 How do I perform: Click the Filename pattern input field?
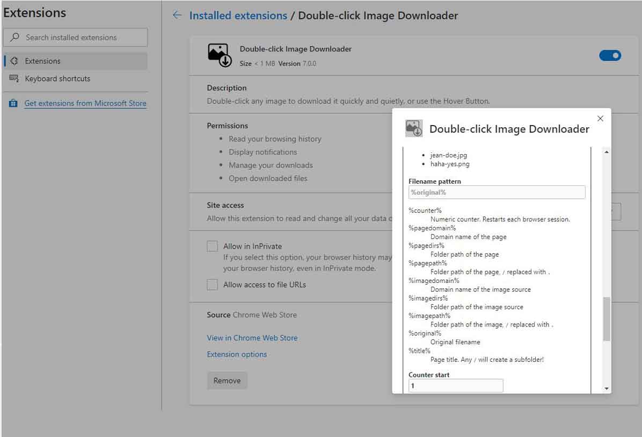497,192
